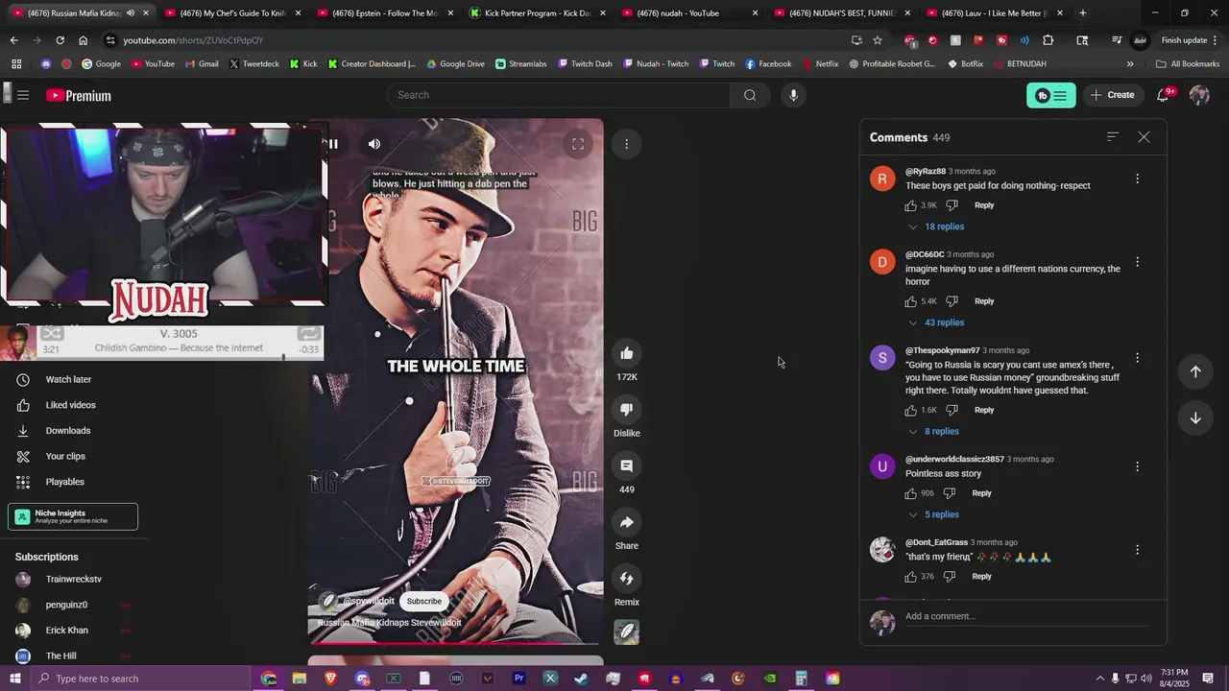Open Niche Insights extension button
Screen dimensions: 1229x691
click(73, 516)
